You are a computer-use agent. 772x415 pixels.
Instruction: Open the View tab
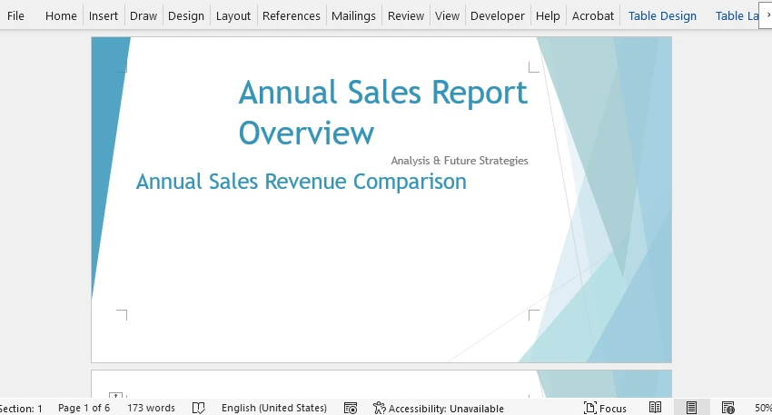point(447,15)
